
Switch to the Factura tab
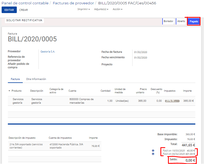pyautogui.click(x=15, y=79)
